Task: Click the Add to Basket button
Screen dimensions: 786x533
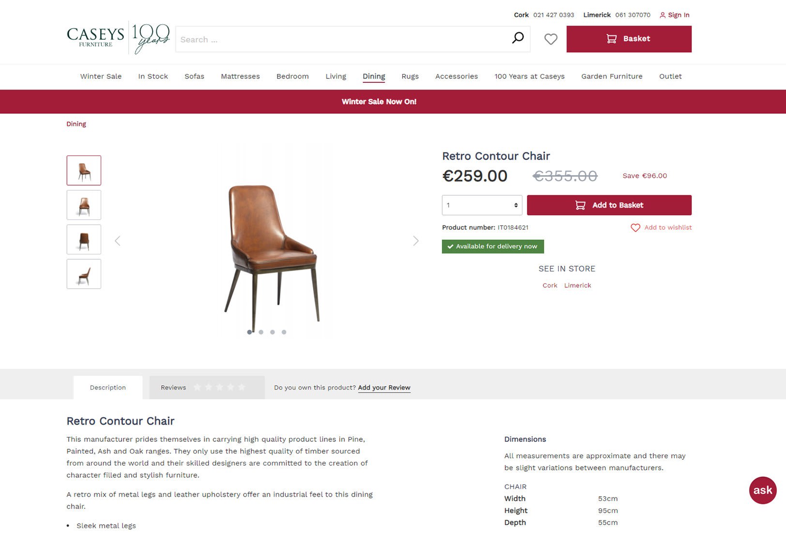Action: pyautogui.click(x=609, y=205)
